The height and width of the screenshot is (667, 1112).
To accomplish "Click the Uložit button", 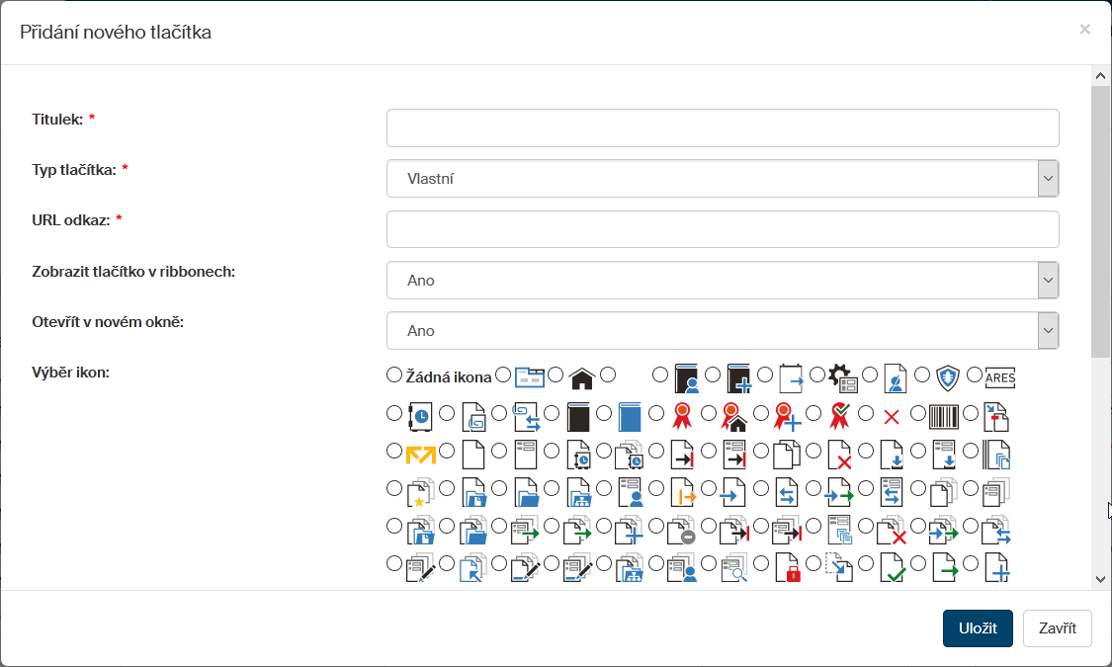I will tap(978, 628).
